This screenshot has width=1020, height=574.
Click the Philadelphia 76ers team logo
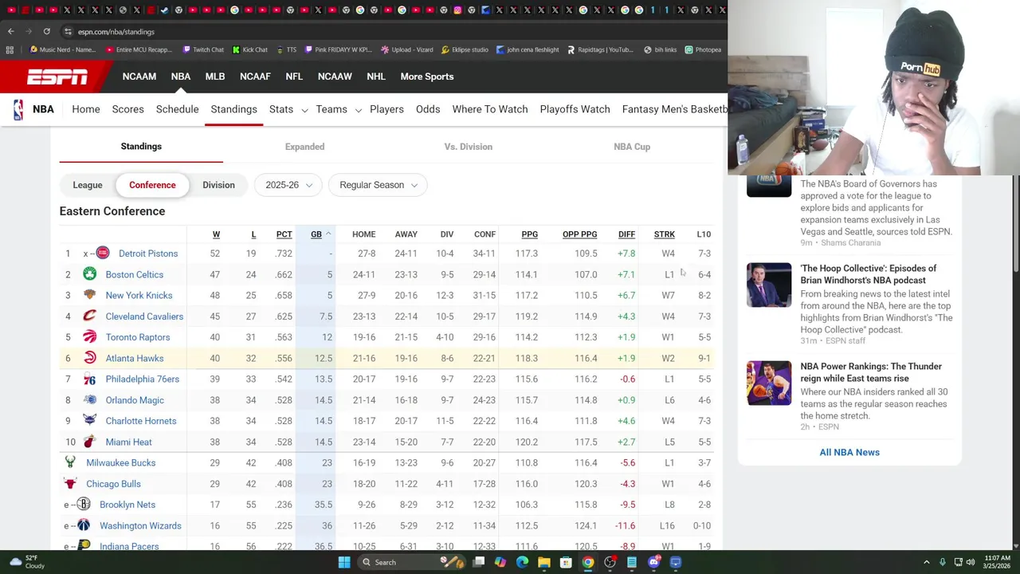tap(89, 379)
